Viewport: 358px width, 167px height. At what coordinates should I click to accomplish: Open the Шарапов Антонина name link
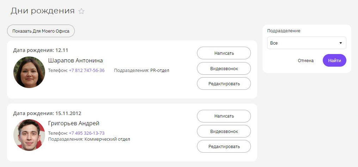(x=75, y=60)
